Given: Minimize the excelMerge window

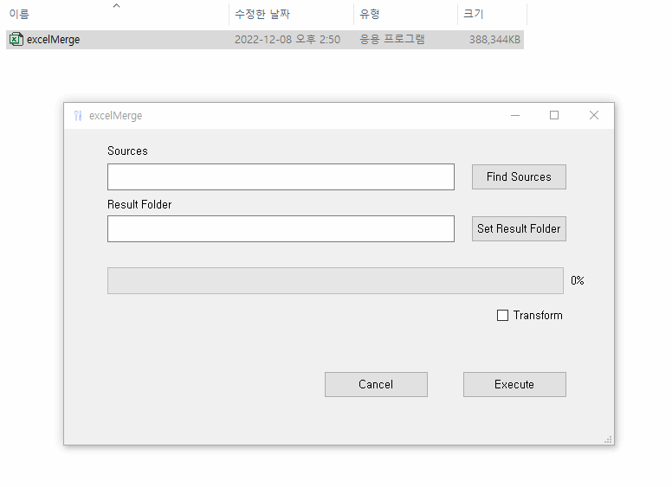Looking at the screenshot, I should (x=515, y=116).
